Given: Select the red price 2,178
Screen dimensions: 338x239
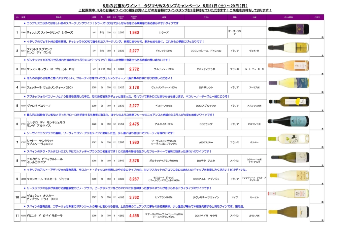Looking at the screenshot, I should point(134,87).
